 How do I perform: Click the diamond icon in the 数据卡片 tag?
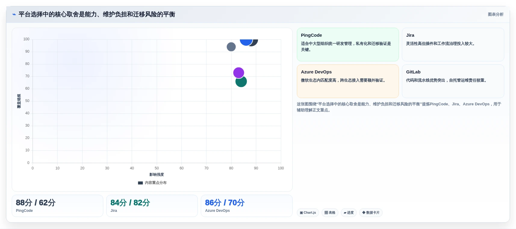click(364, 212)
